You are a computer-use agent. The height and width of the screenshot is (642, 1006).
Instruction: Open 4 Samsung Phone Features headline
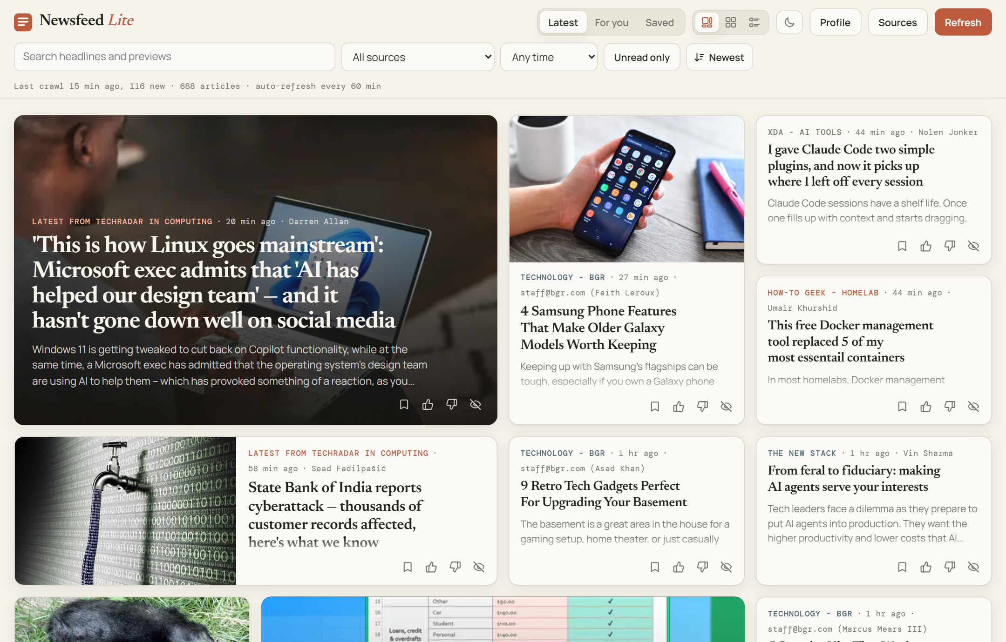pos(598,328)
